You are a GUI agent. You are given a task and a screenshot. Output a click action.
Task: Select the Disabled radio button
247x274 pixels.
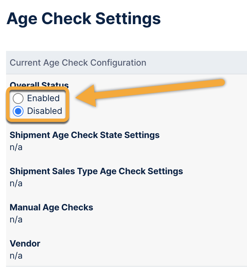(x=18, y=111)
